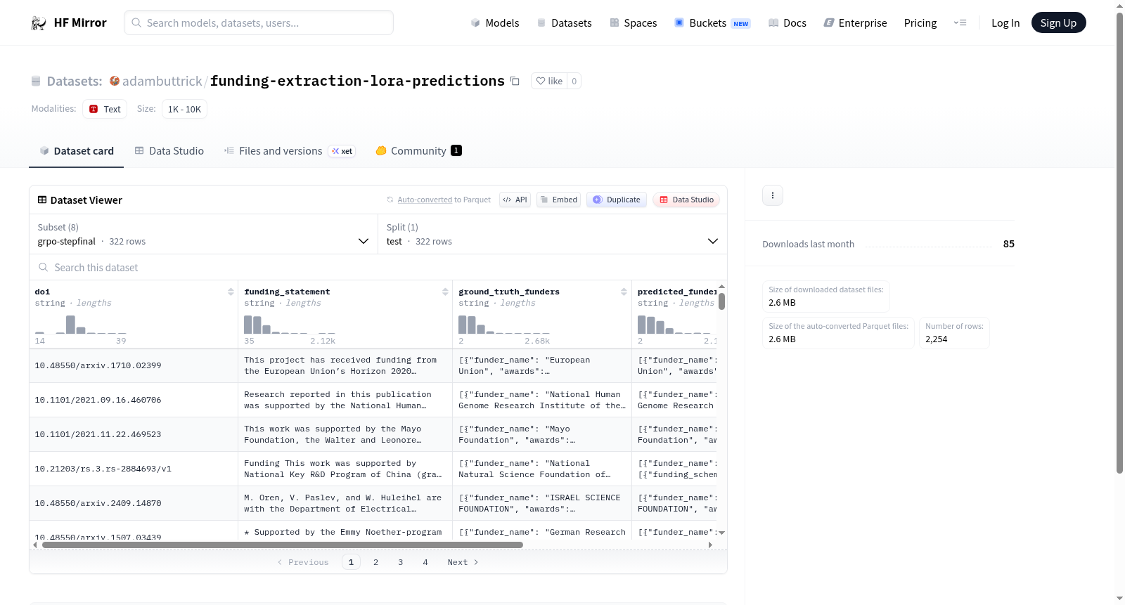Click the Duplicate button
Viewport: 1125px width, 605px height.
[x=617, y=200]
